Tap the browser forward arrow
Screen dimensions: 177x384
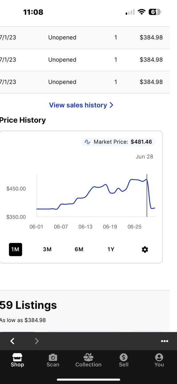pyautogui.click(x=37, y=341)
